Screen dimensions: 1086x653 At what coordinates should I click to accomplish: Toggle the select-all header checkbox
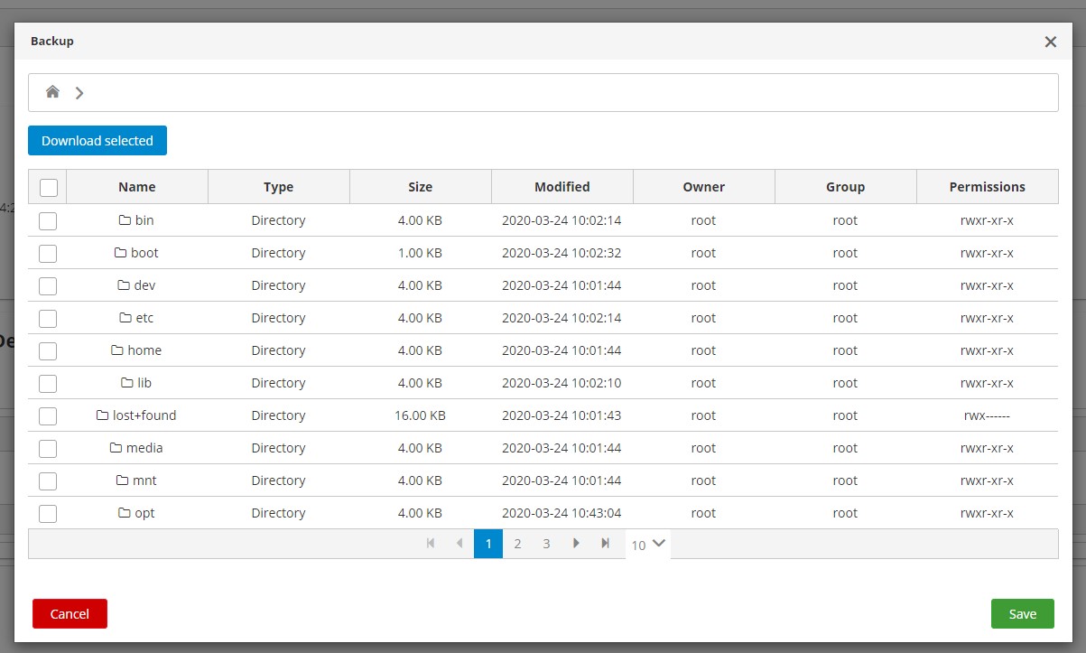coord(49,187)
